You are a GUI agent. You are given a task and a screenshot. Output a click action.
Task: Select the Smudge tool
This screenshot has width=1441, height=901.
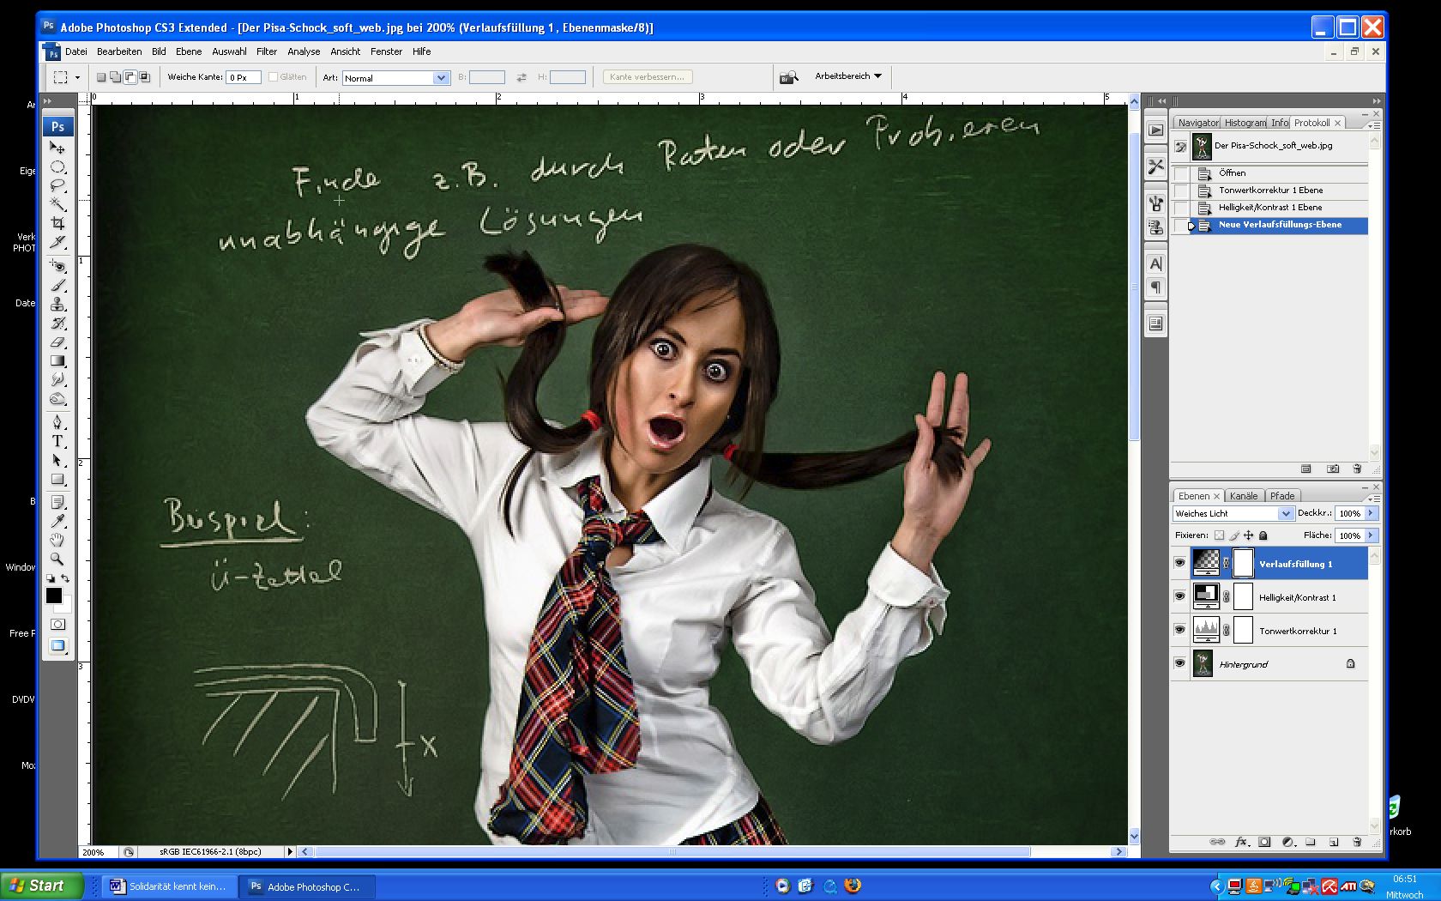click(57, 379)
